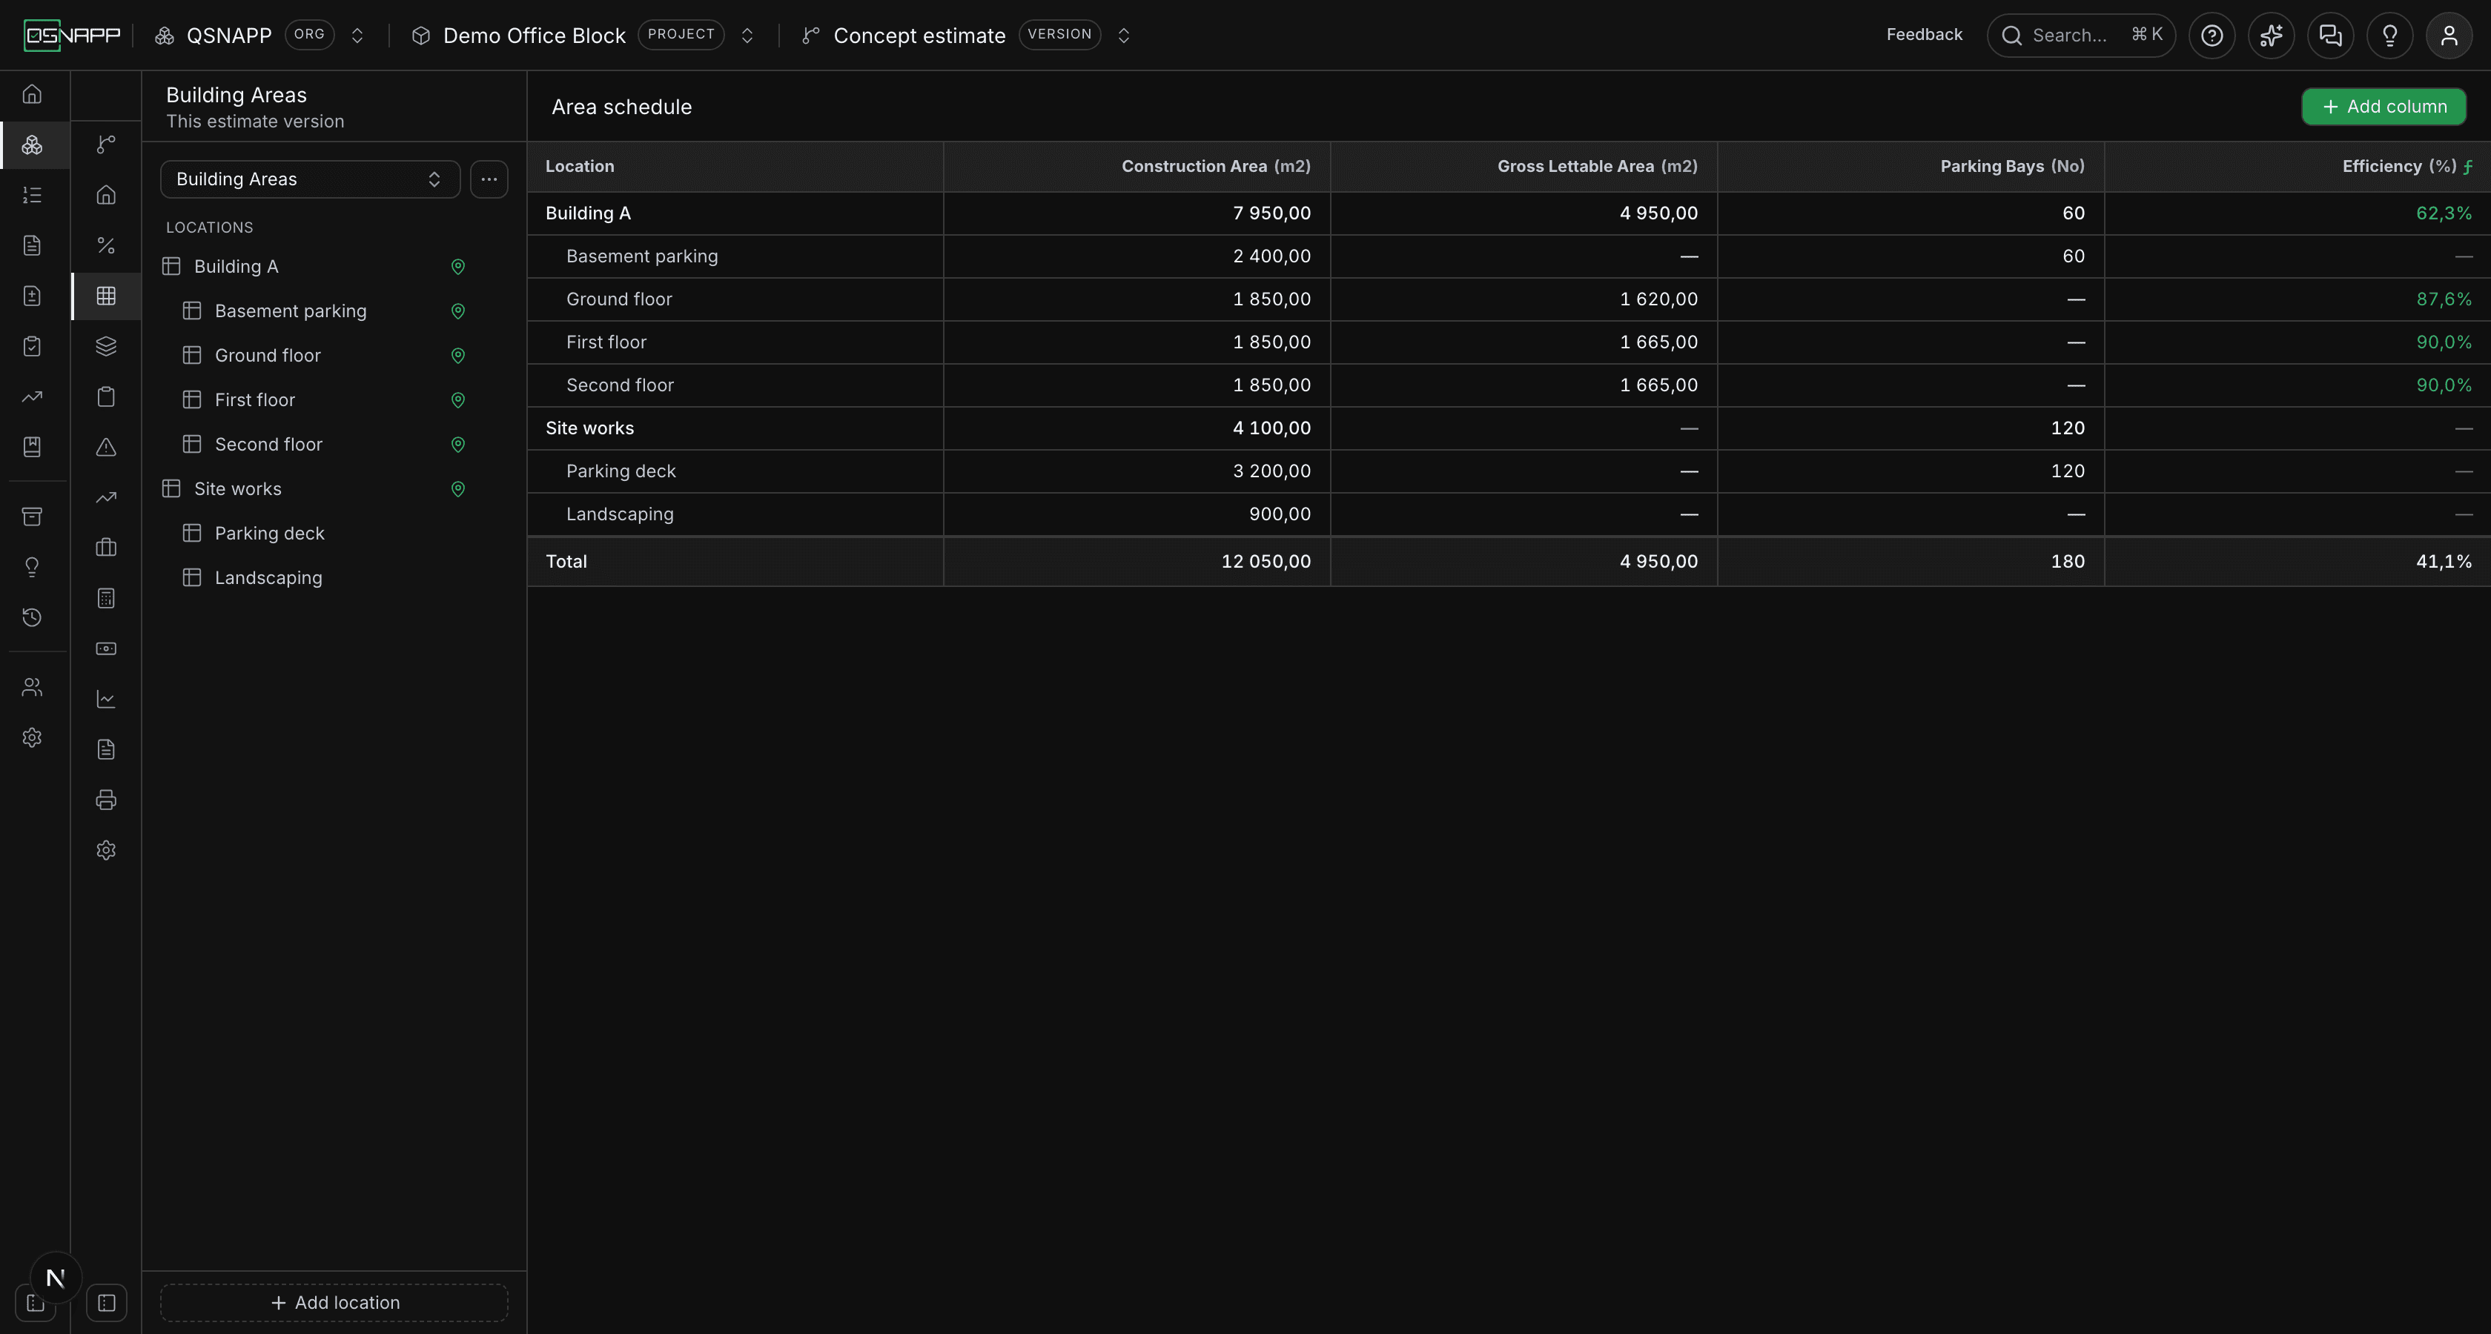Toggle the location pin for Basement parking
2491x1334 pixels.
(x=458, y=311)
